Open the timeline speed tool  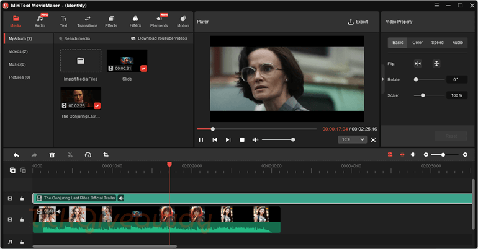[88, 155]
